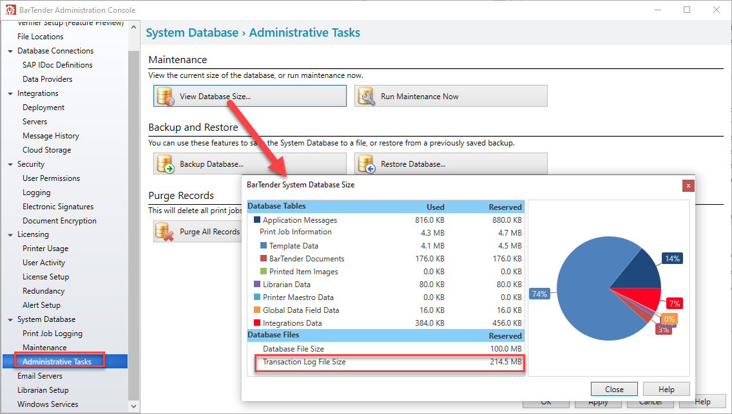Click the BarTender app icon in title bar
Image resolution: width=732 pixels, height=414 pixels.
click(x=10, y=10)
